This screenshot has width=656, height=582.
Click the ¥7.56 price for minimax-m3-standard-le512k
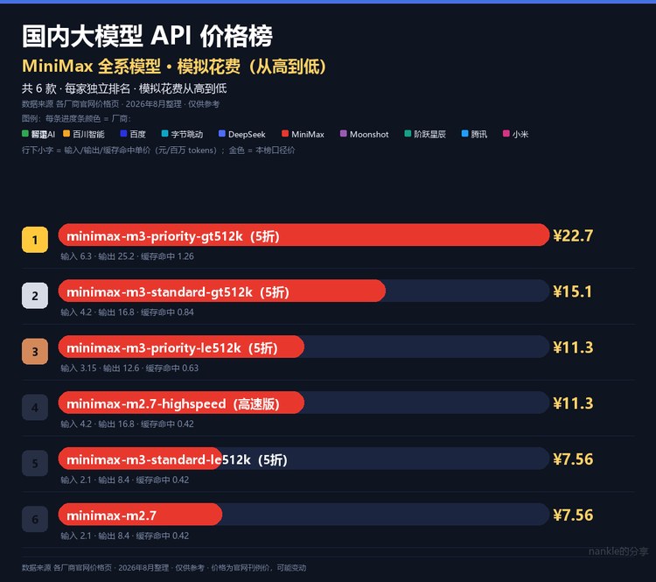pyautogui.click(x=573, y=459)
